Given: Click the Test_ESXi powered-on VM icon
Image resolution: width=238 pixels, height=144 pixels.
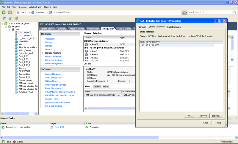Looking at the screenshot, I should (x=17, y=59).
